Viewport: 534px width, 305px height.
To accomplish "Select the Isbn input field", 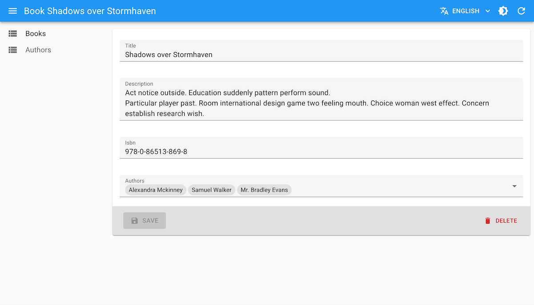I will (320, 152).
